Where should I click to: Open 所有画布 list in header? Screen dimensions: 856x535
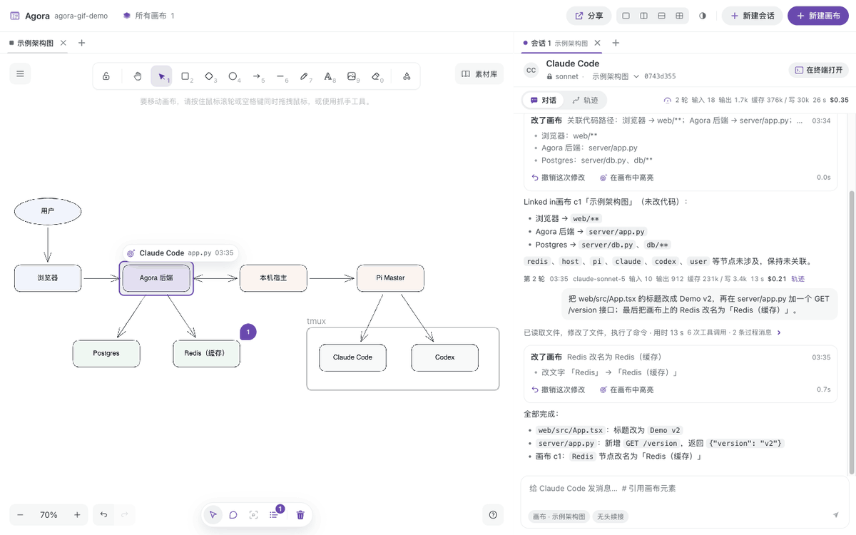pyautogui.click(x=148, y=16)
